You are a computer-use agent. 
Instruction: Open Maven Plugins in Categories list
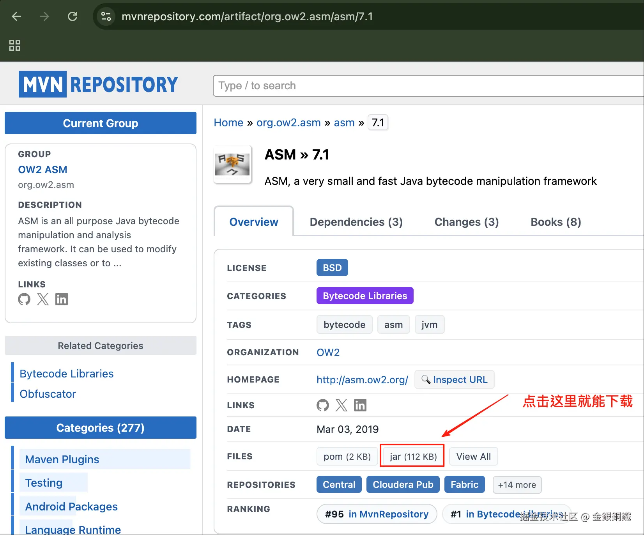click(62, 459)
